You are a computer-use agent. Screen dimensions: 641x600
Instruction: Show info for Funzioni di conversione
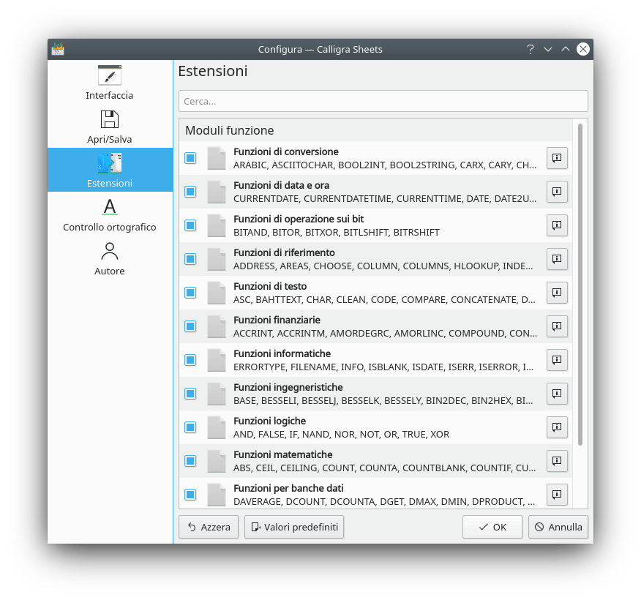tap(557, 158)
